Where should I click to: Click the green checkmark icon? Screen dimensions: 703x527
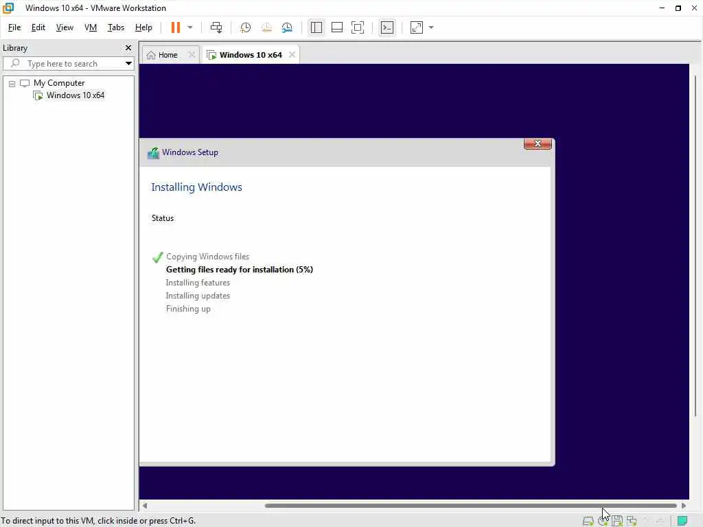click(x=158, y=257)
